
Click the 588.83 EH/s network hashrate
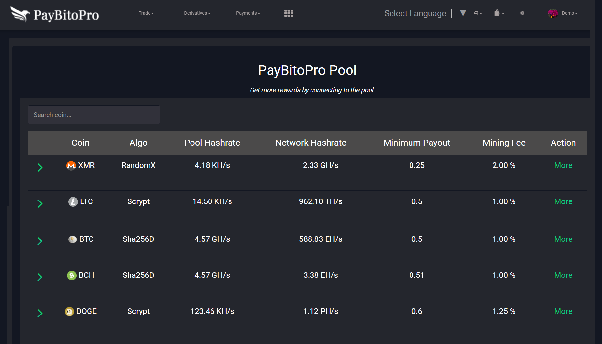click(x=321, y=239)
